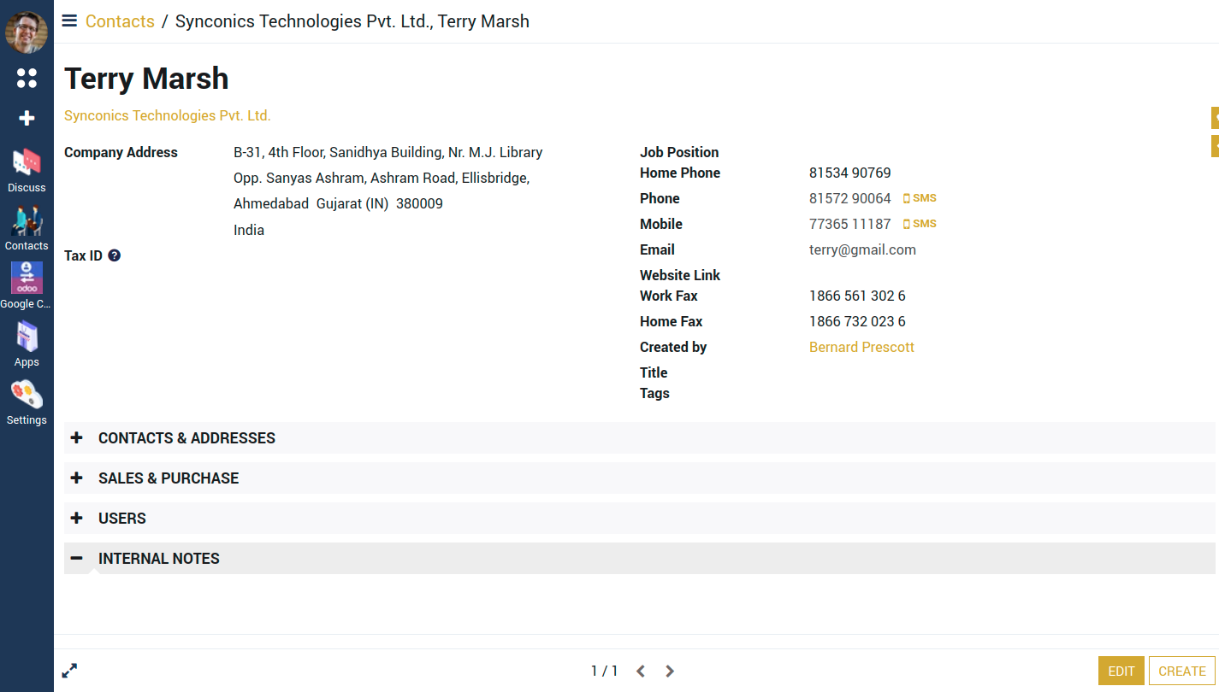This screenshot has height=692, width=1219.
Task: Go to the next record arrow
Action: pos(670,671)
